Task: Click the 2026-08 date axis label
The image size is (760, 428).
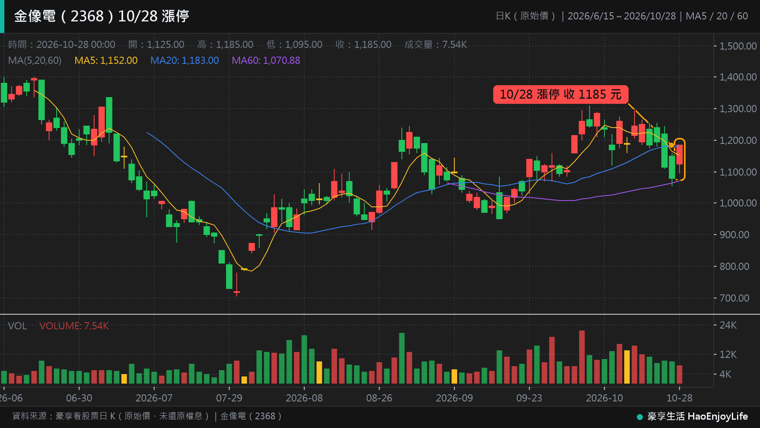Action: coord(304,398)
